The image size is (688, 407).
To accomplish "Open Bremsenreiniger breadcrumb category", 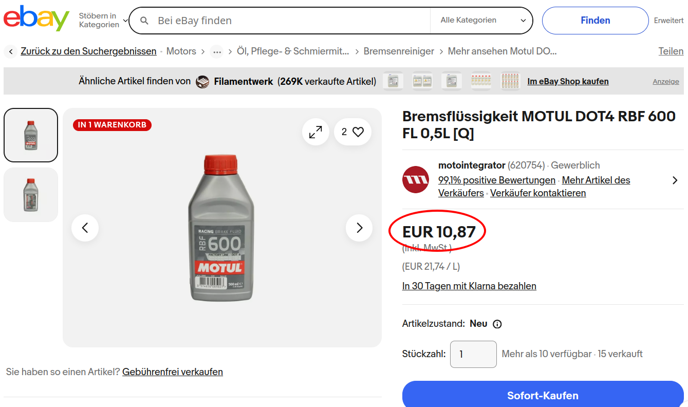I will point(399,51).
